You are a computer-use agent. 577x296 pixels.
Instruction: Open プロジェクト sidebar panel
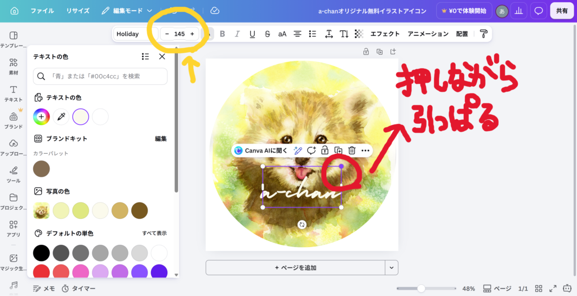pyautogui.click(x=14, y=202)
